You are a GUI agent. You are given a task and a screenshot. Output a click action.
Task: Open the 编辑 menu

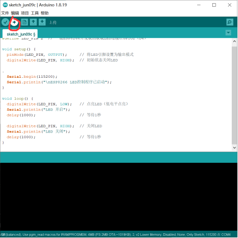(x=15, y=13)
